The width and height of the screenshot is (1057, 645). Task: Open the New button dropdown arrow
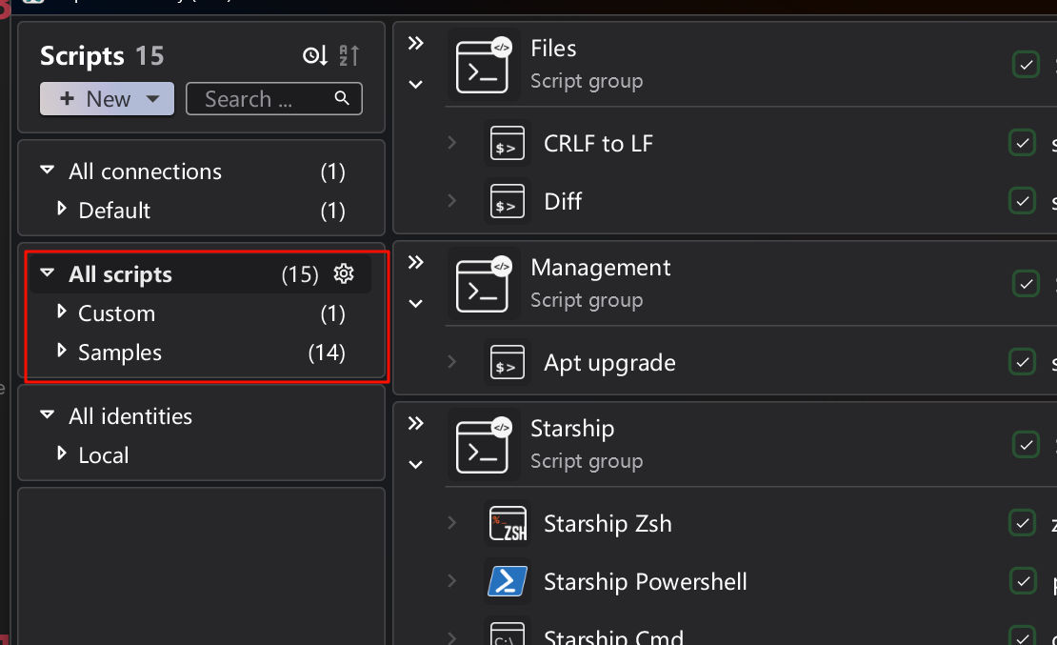tap(153, 99)
